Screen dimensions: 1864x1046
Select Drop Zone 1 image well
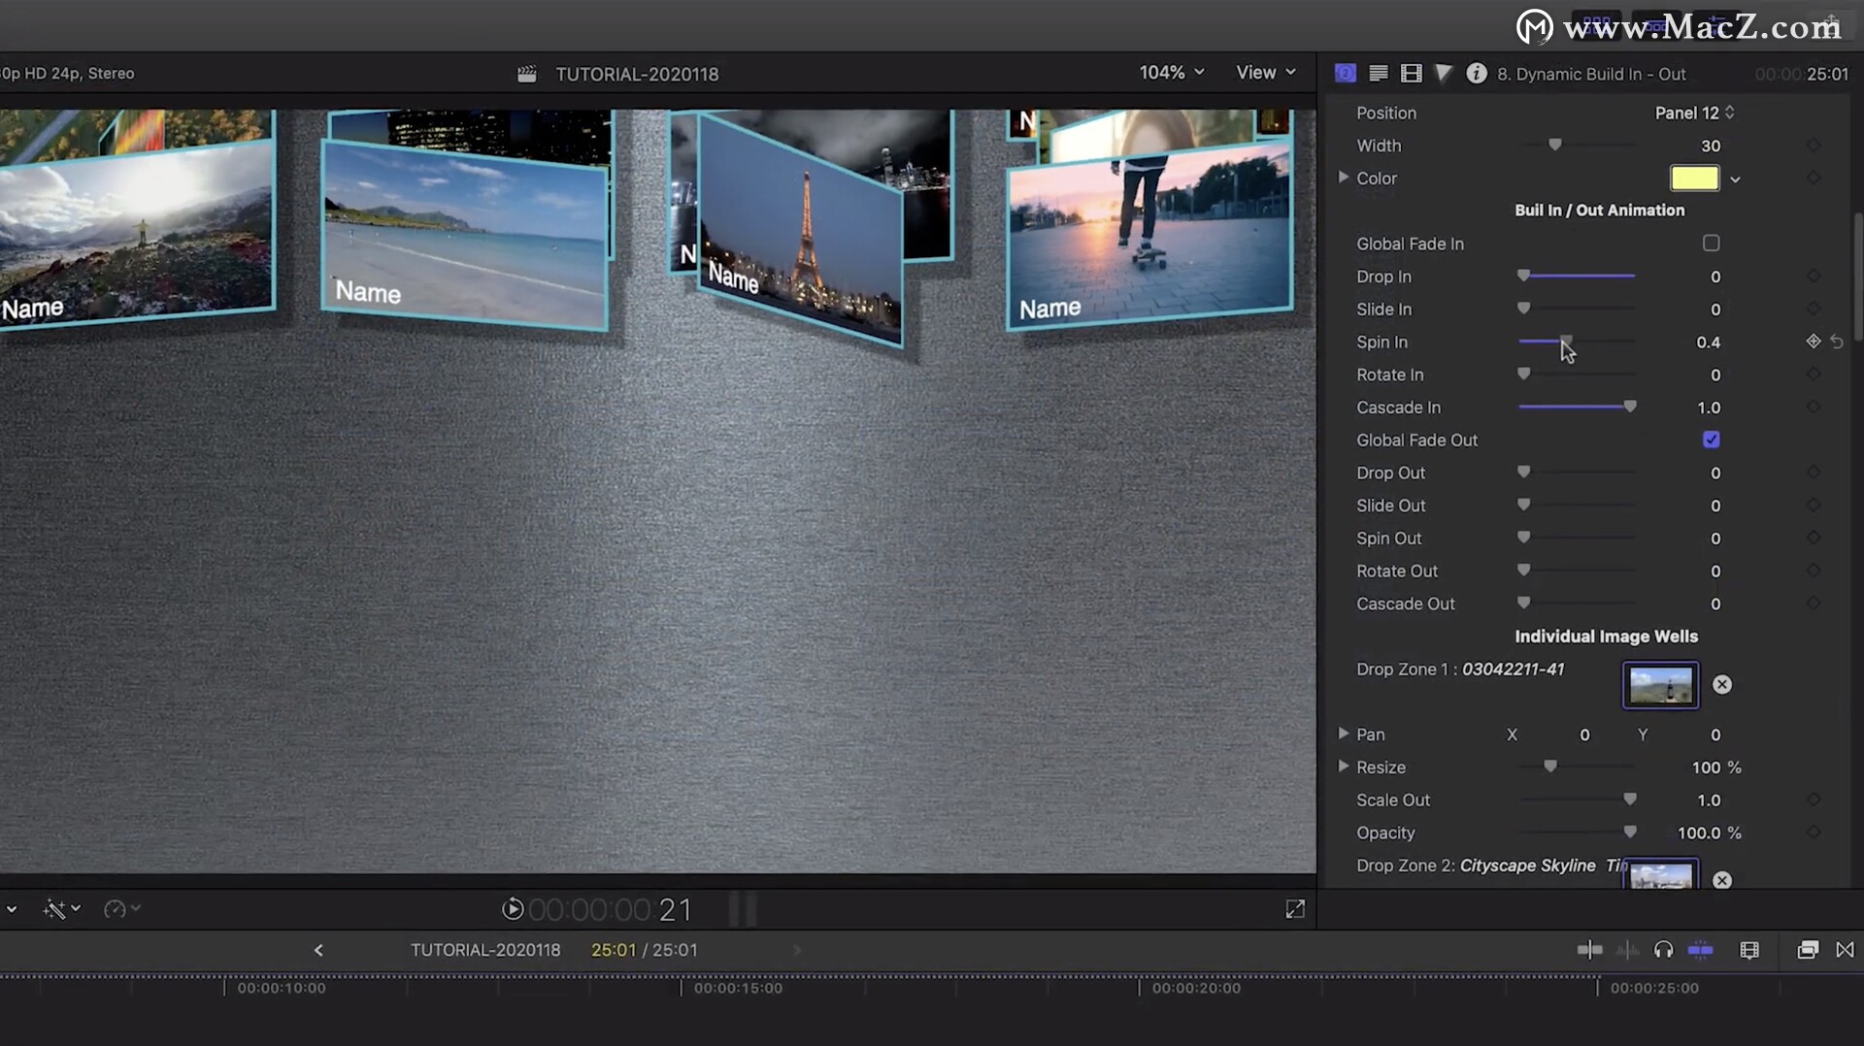[x=1661, y=685]
